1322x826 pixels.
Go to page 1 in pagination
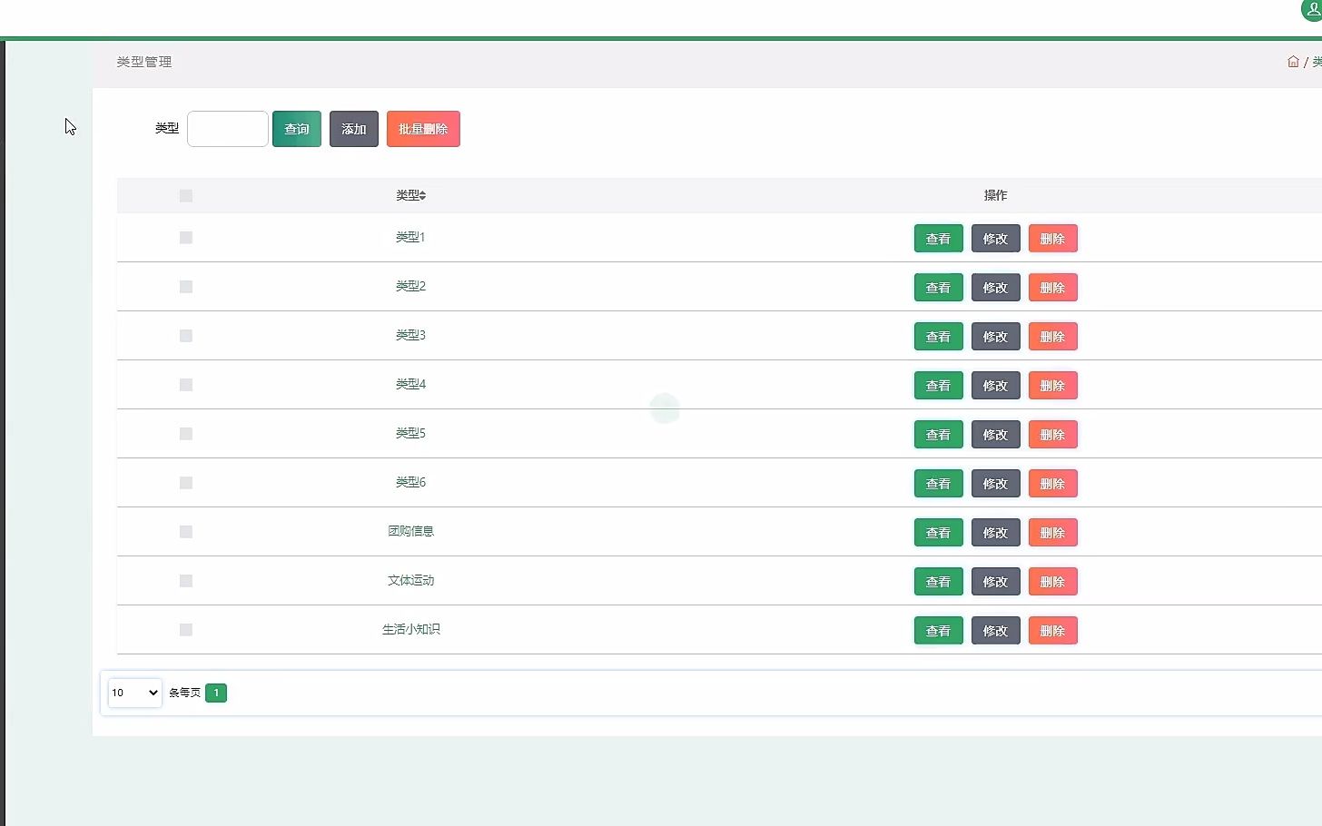(216, 693)
